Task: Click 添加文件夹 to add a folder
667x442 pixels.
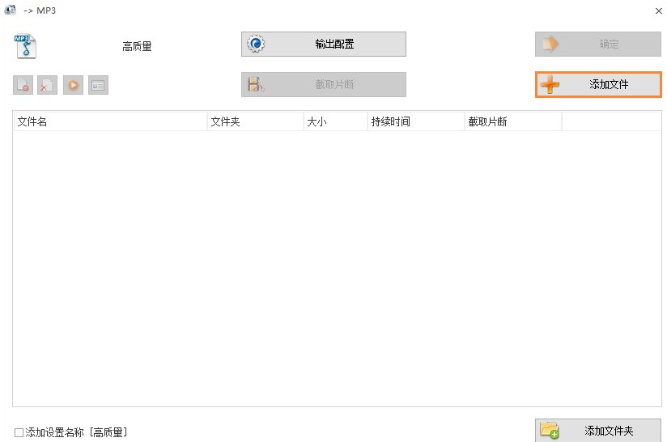Action: point(598,431)
